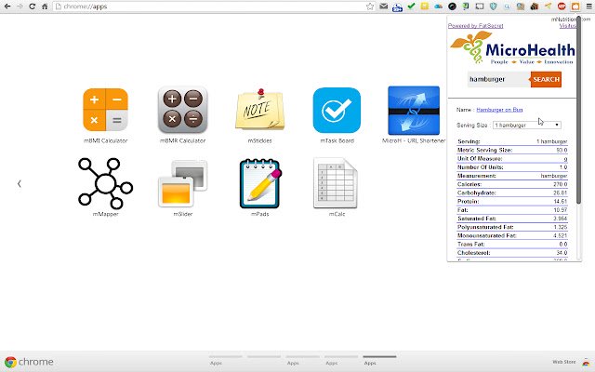The width and height of the screenshot is (595, 372).
Task: Click the MicroHealth logo banner
Action: (x=512, y=48)
